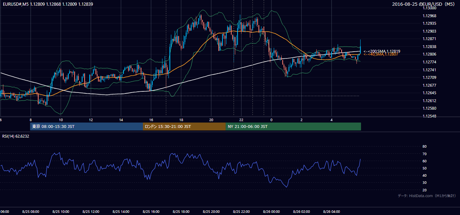Image resolution: width=460 pixels, height=215 pixels.
Task: Click the Tokyo 08:00-15:30 JST session bar
Action: pos(86,126)
